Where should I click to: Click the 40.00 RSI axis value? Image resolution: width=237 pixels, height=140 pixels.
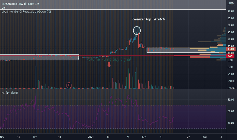(x=231, y=123)
